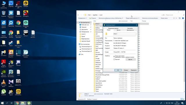Open the Discord desktop shortcut
Image resolution: width=186 pixels, height=105 pixels.
point(18,63)
